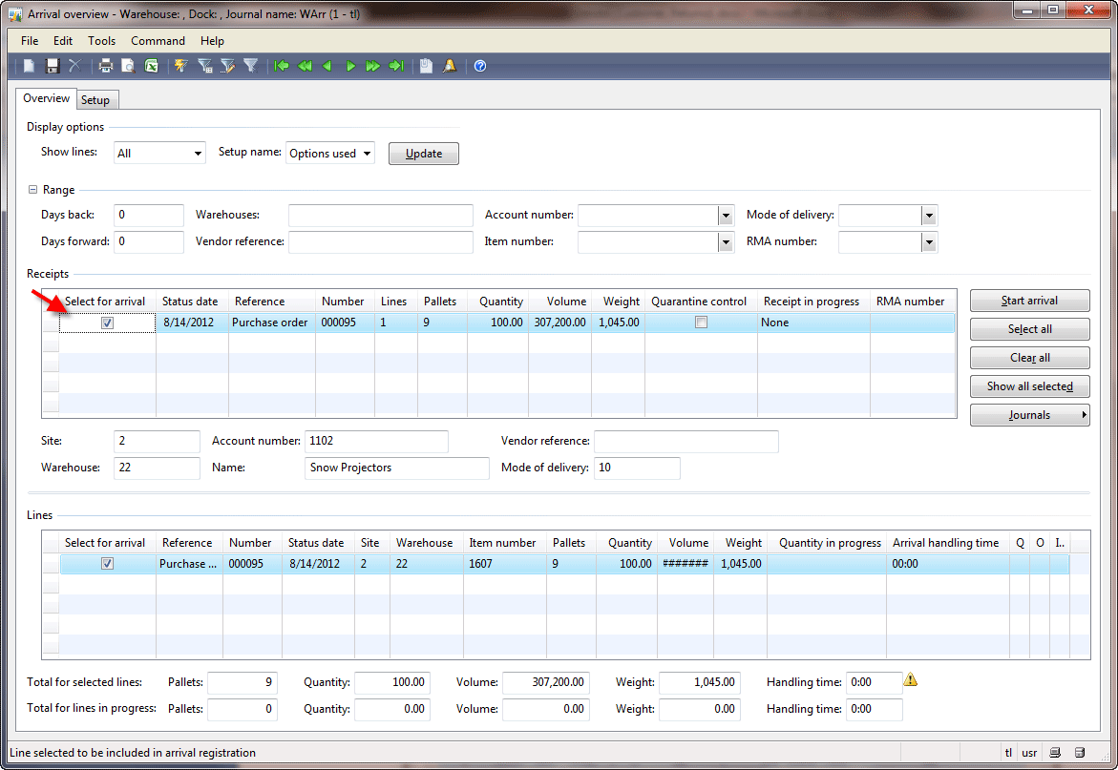Click the Vendor reference field in Range
The height and width of the screenshot is (770, 1118).
pyautogui.click(x=381, y=242)
